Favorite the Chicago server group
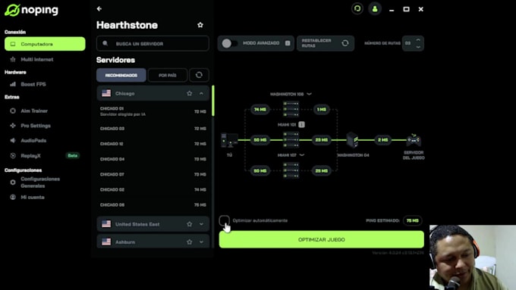The height and width of the screenshot is (290, 516). 189,93
